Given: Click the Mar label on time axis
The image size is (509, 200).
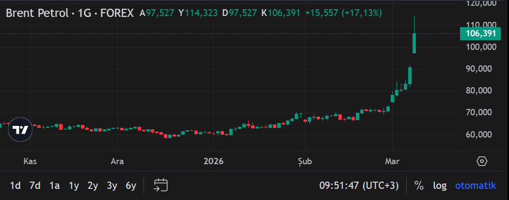Looking at the screenshot, I should [391, 161].
